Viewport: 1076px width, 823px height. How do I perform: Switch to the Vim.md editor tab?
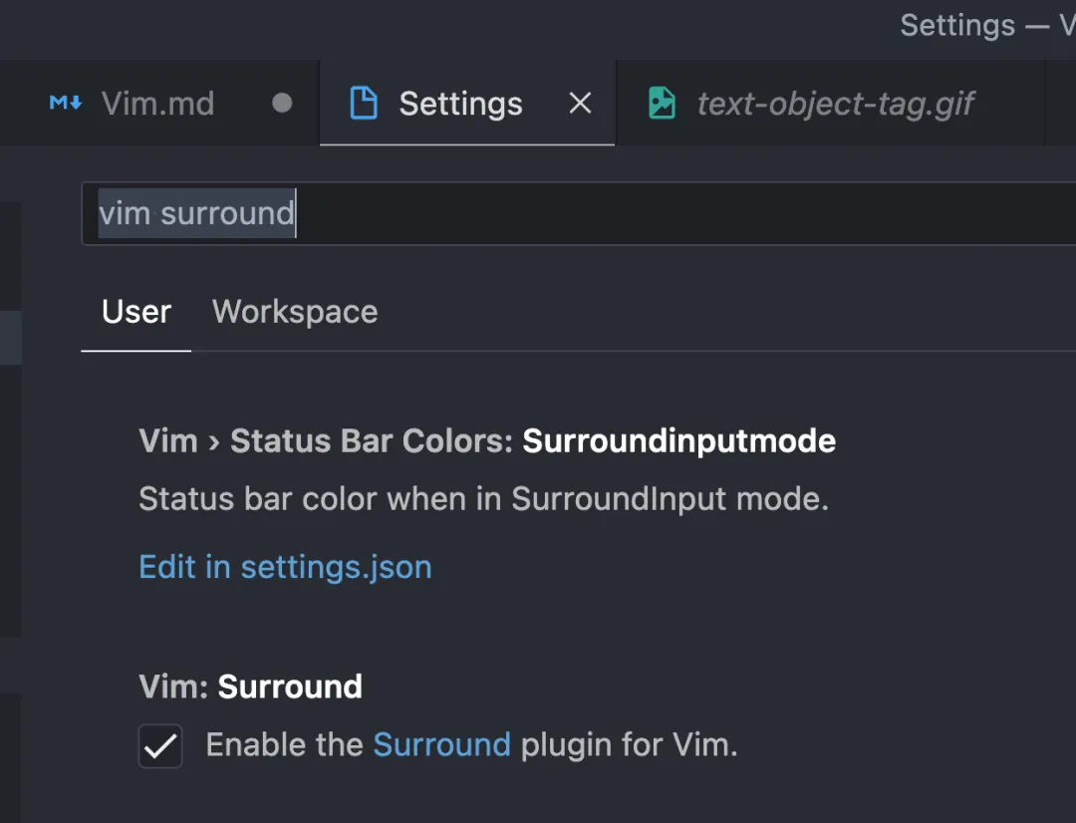pos(157,104)
